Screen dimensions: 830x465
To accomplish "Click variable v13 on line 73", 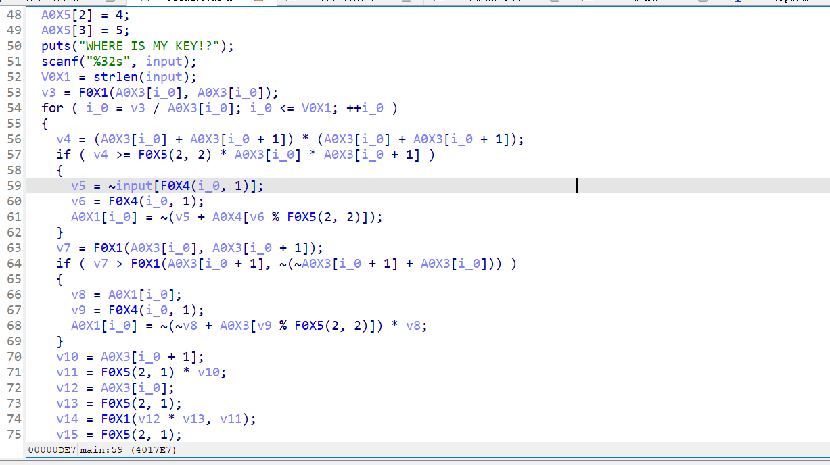I will (67, 403).
